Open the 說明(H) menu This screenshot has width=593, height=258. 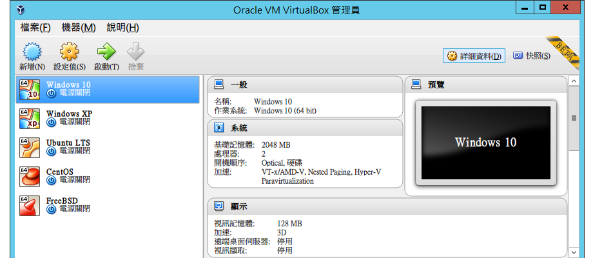[123, 28]
